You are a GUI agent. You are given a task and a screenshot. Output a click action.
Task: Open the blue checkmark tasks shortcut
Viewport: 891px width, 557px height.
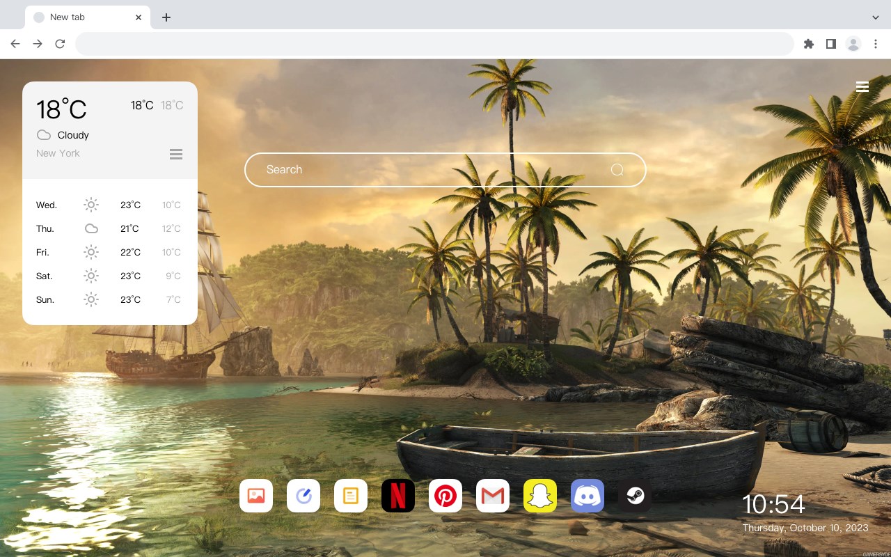coord(303,496)
